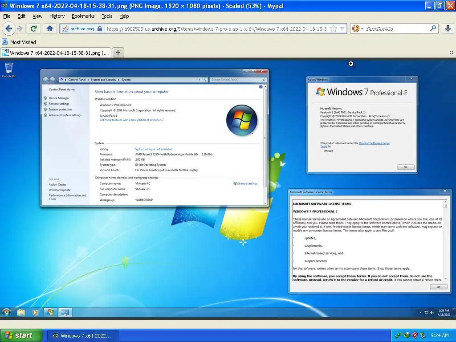Open the Tools menu
Screen dimensions: 456x342
pyautogui.click(x=107, y=16)
